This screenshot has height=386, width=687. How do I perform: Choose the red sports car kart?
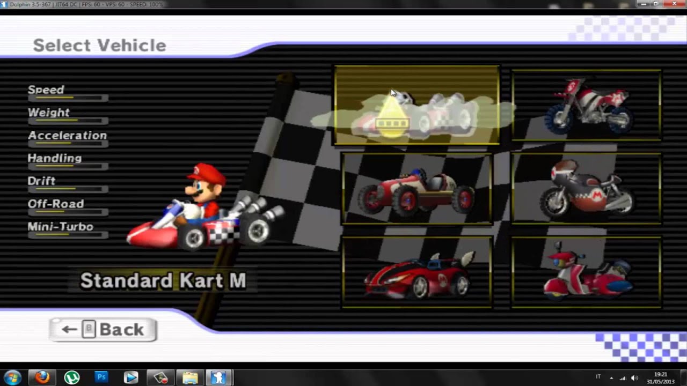pyautogui.click(x=416, y=272)
